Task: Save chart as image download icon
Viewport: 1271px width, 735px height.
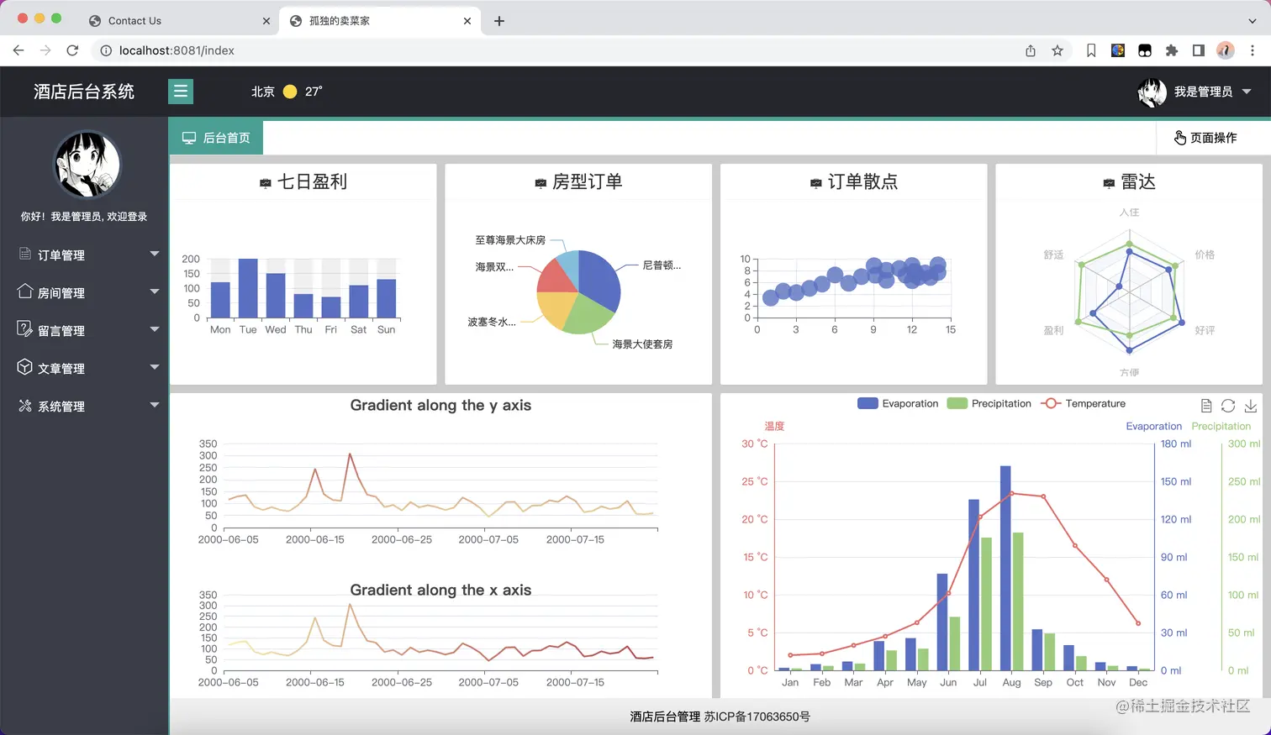Action: (1251, 406)
